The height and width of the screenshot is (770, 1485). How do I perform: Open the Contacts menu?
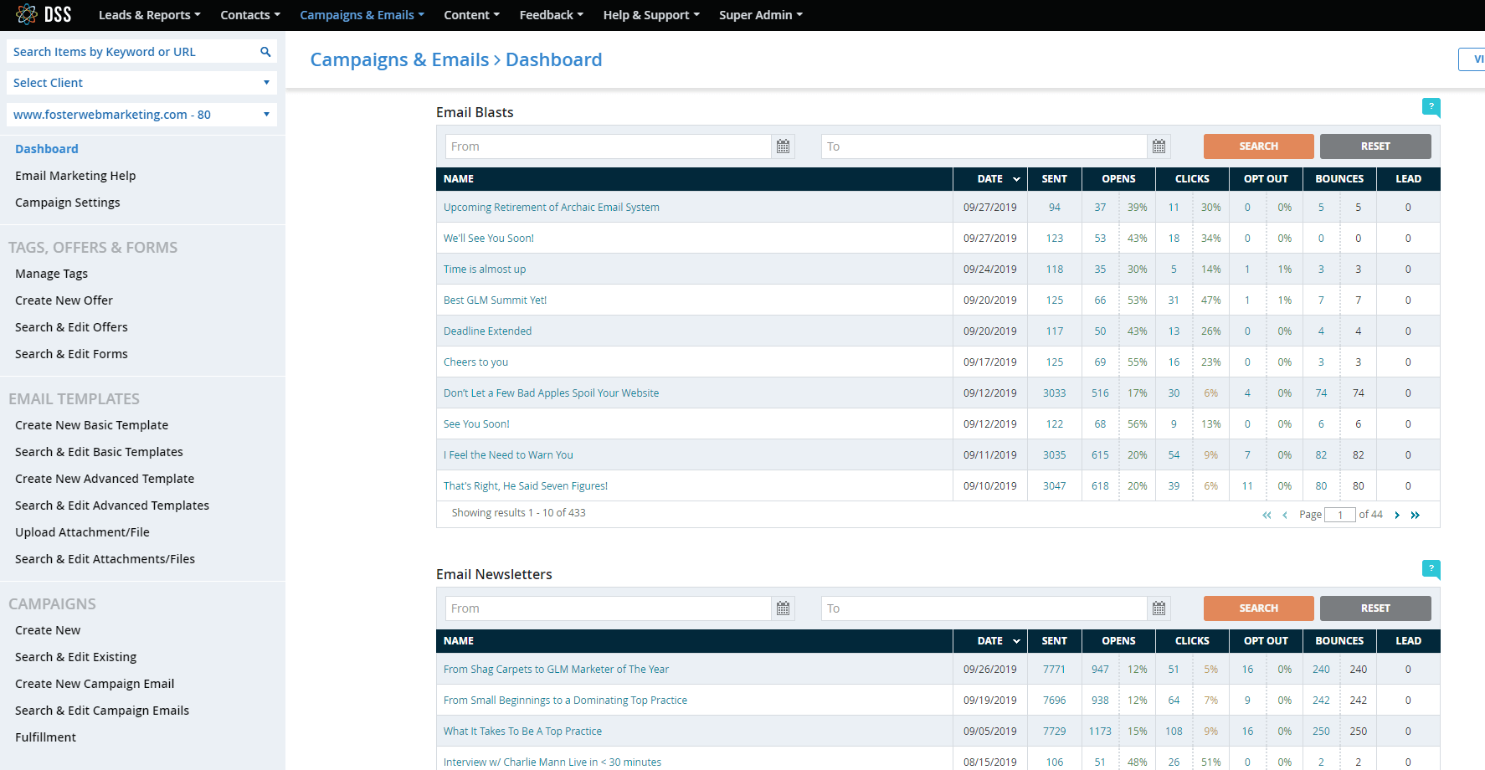(250, 15)
